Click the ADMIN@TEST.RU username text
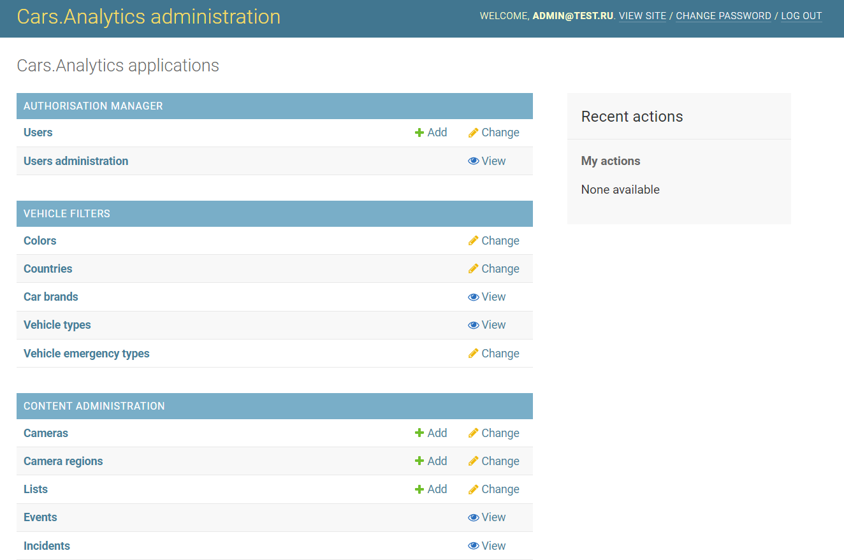This screenshot has width=844, height=560. pyautogui.click(x=573, y=16)
